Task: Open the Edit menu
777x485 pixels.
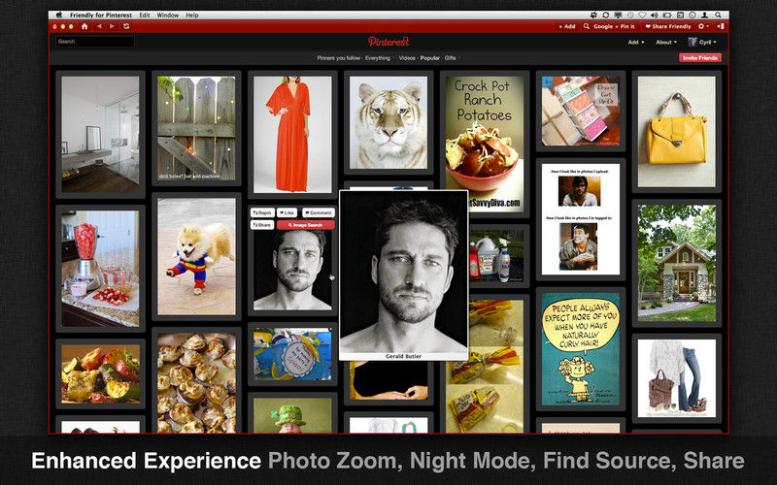Action: click(144, 16)
